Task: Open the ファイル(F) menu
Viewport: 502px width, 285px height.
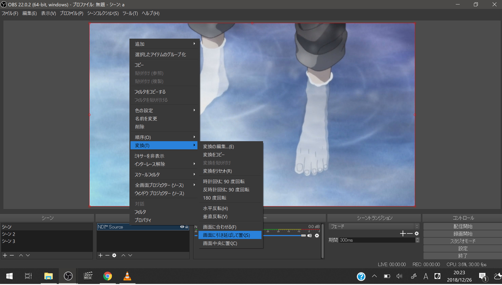Action: (x=10, y=13)
